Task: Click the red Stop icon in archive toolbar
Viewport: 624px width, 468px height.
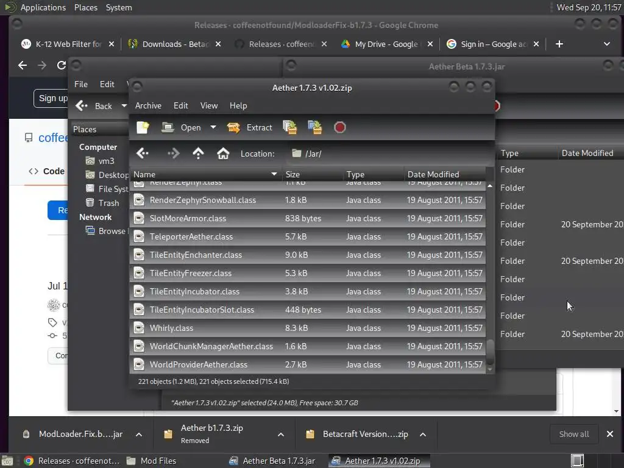Action: [x=339, y=127]
